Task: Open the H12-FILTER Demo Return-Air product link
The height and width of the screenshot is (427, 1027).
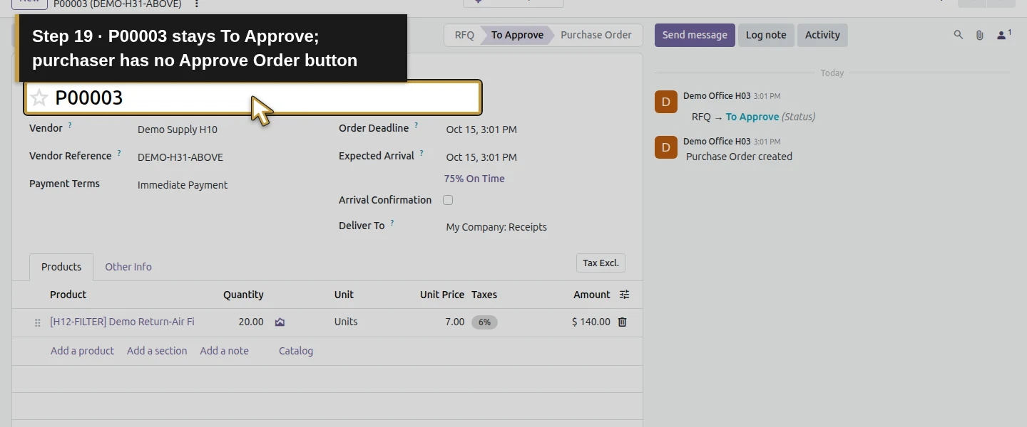Action: 122,322
